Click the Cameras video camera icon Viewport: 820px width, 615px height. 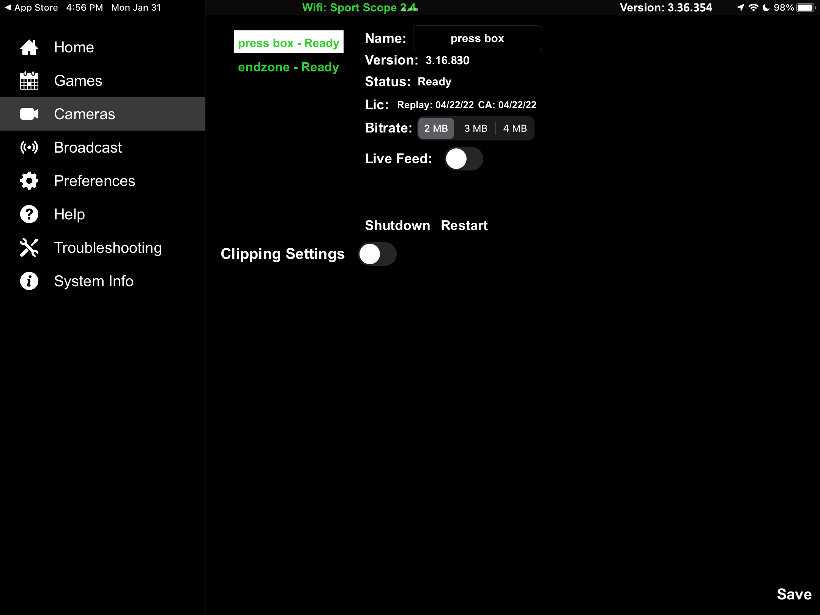point(29,114)
